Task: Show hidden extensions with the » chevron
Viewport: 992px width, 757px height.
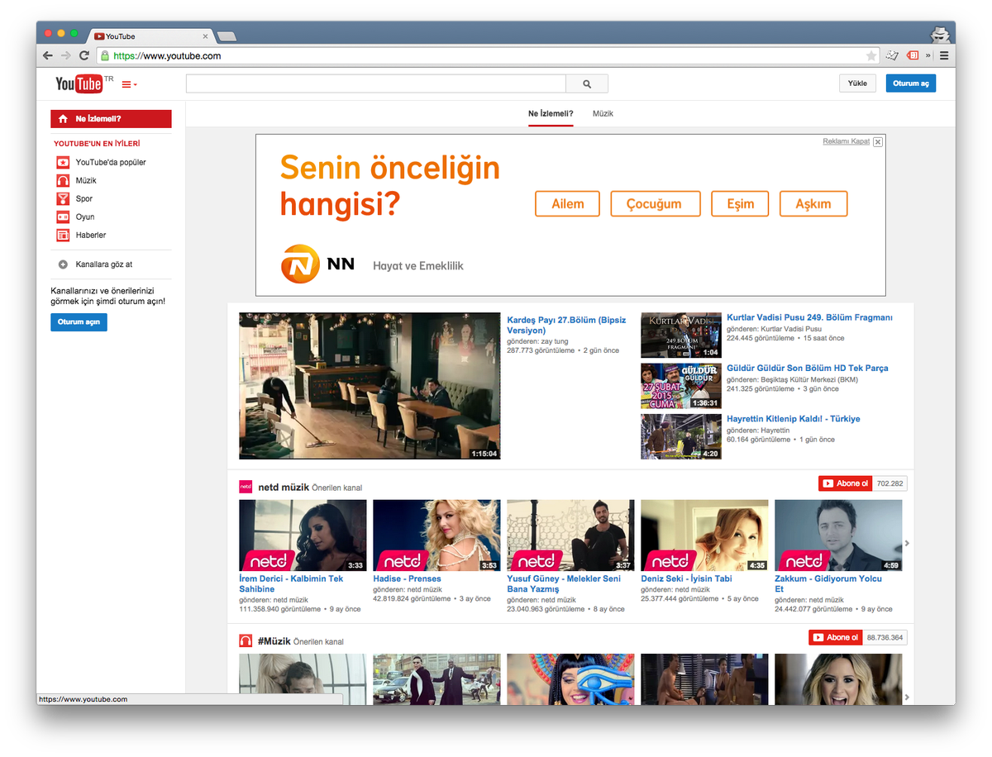Action: [x=928, y=55]
